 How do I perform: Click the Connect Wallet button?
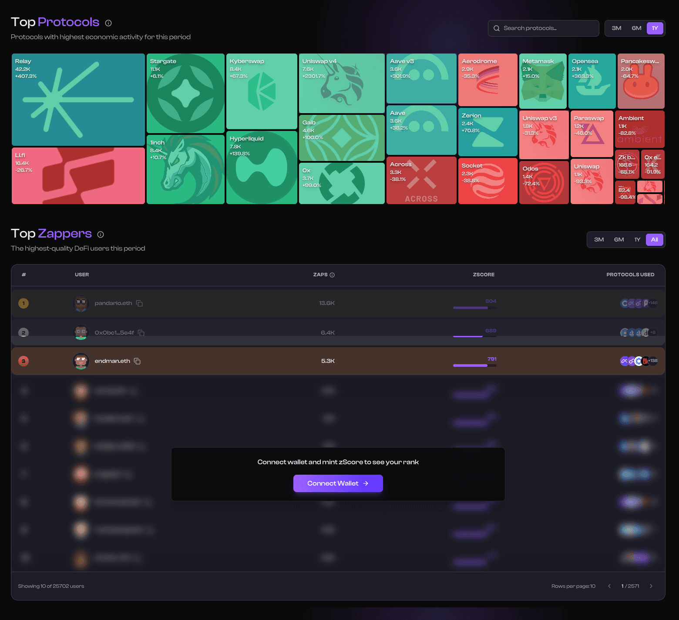point(338,483)
